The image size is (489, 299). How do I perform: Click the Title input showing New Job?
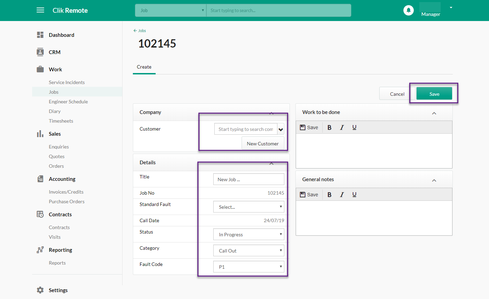(x=248, y=179)
